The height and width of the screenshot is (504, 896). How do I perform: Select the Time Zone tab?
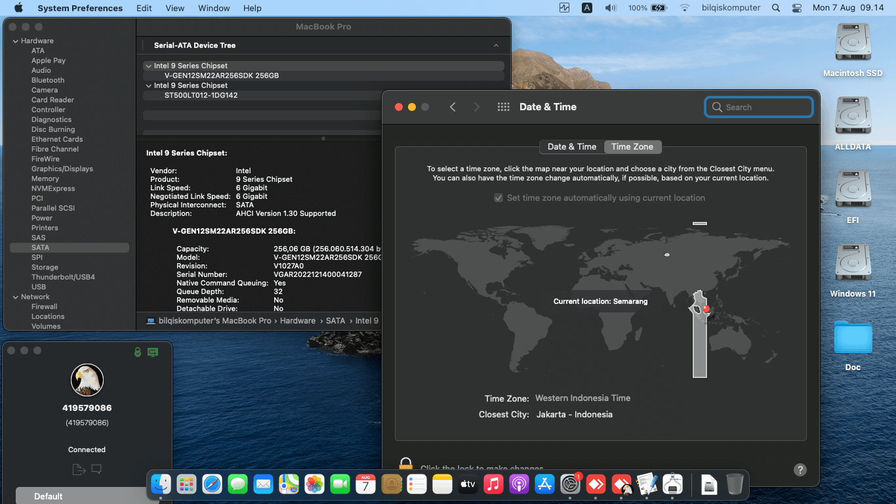click(x=632, y=147)
